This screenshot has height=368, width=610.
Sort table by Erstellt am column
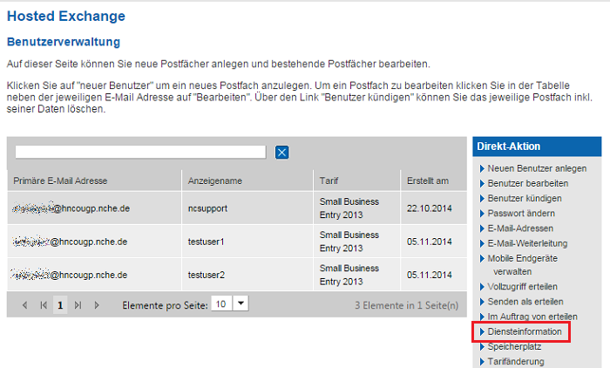tap(428, 181)
